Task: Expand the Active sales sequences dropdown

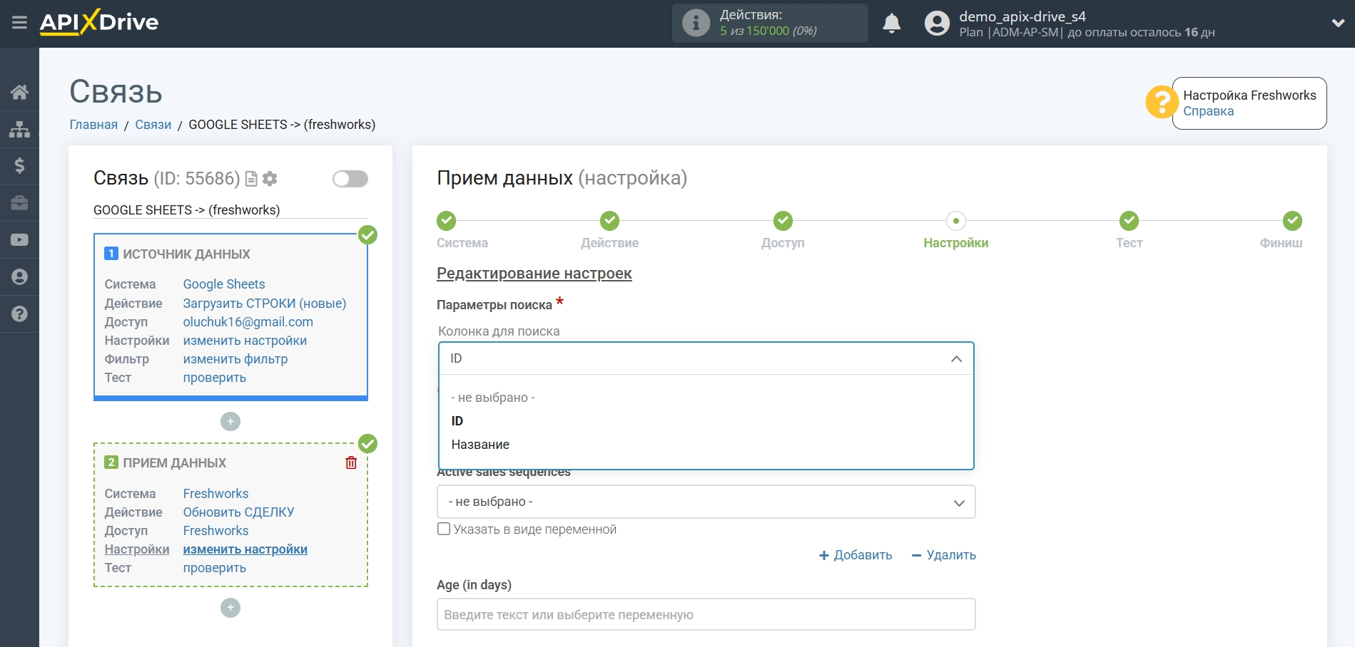Action: pyautogui.click(x=706, y=502)
